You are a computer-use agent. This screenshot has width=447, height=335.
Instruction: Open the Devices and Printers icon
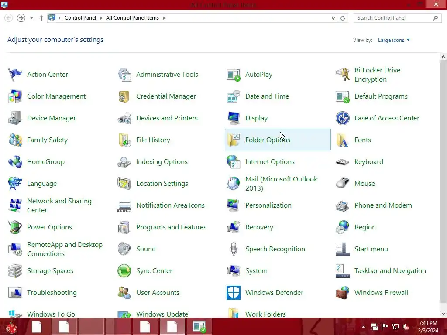tap(124, 118)
